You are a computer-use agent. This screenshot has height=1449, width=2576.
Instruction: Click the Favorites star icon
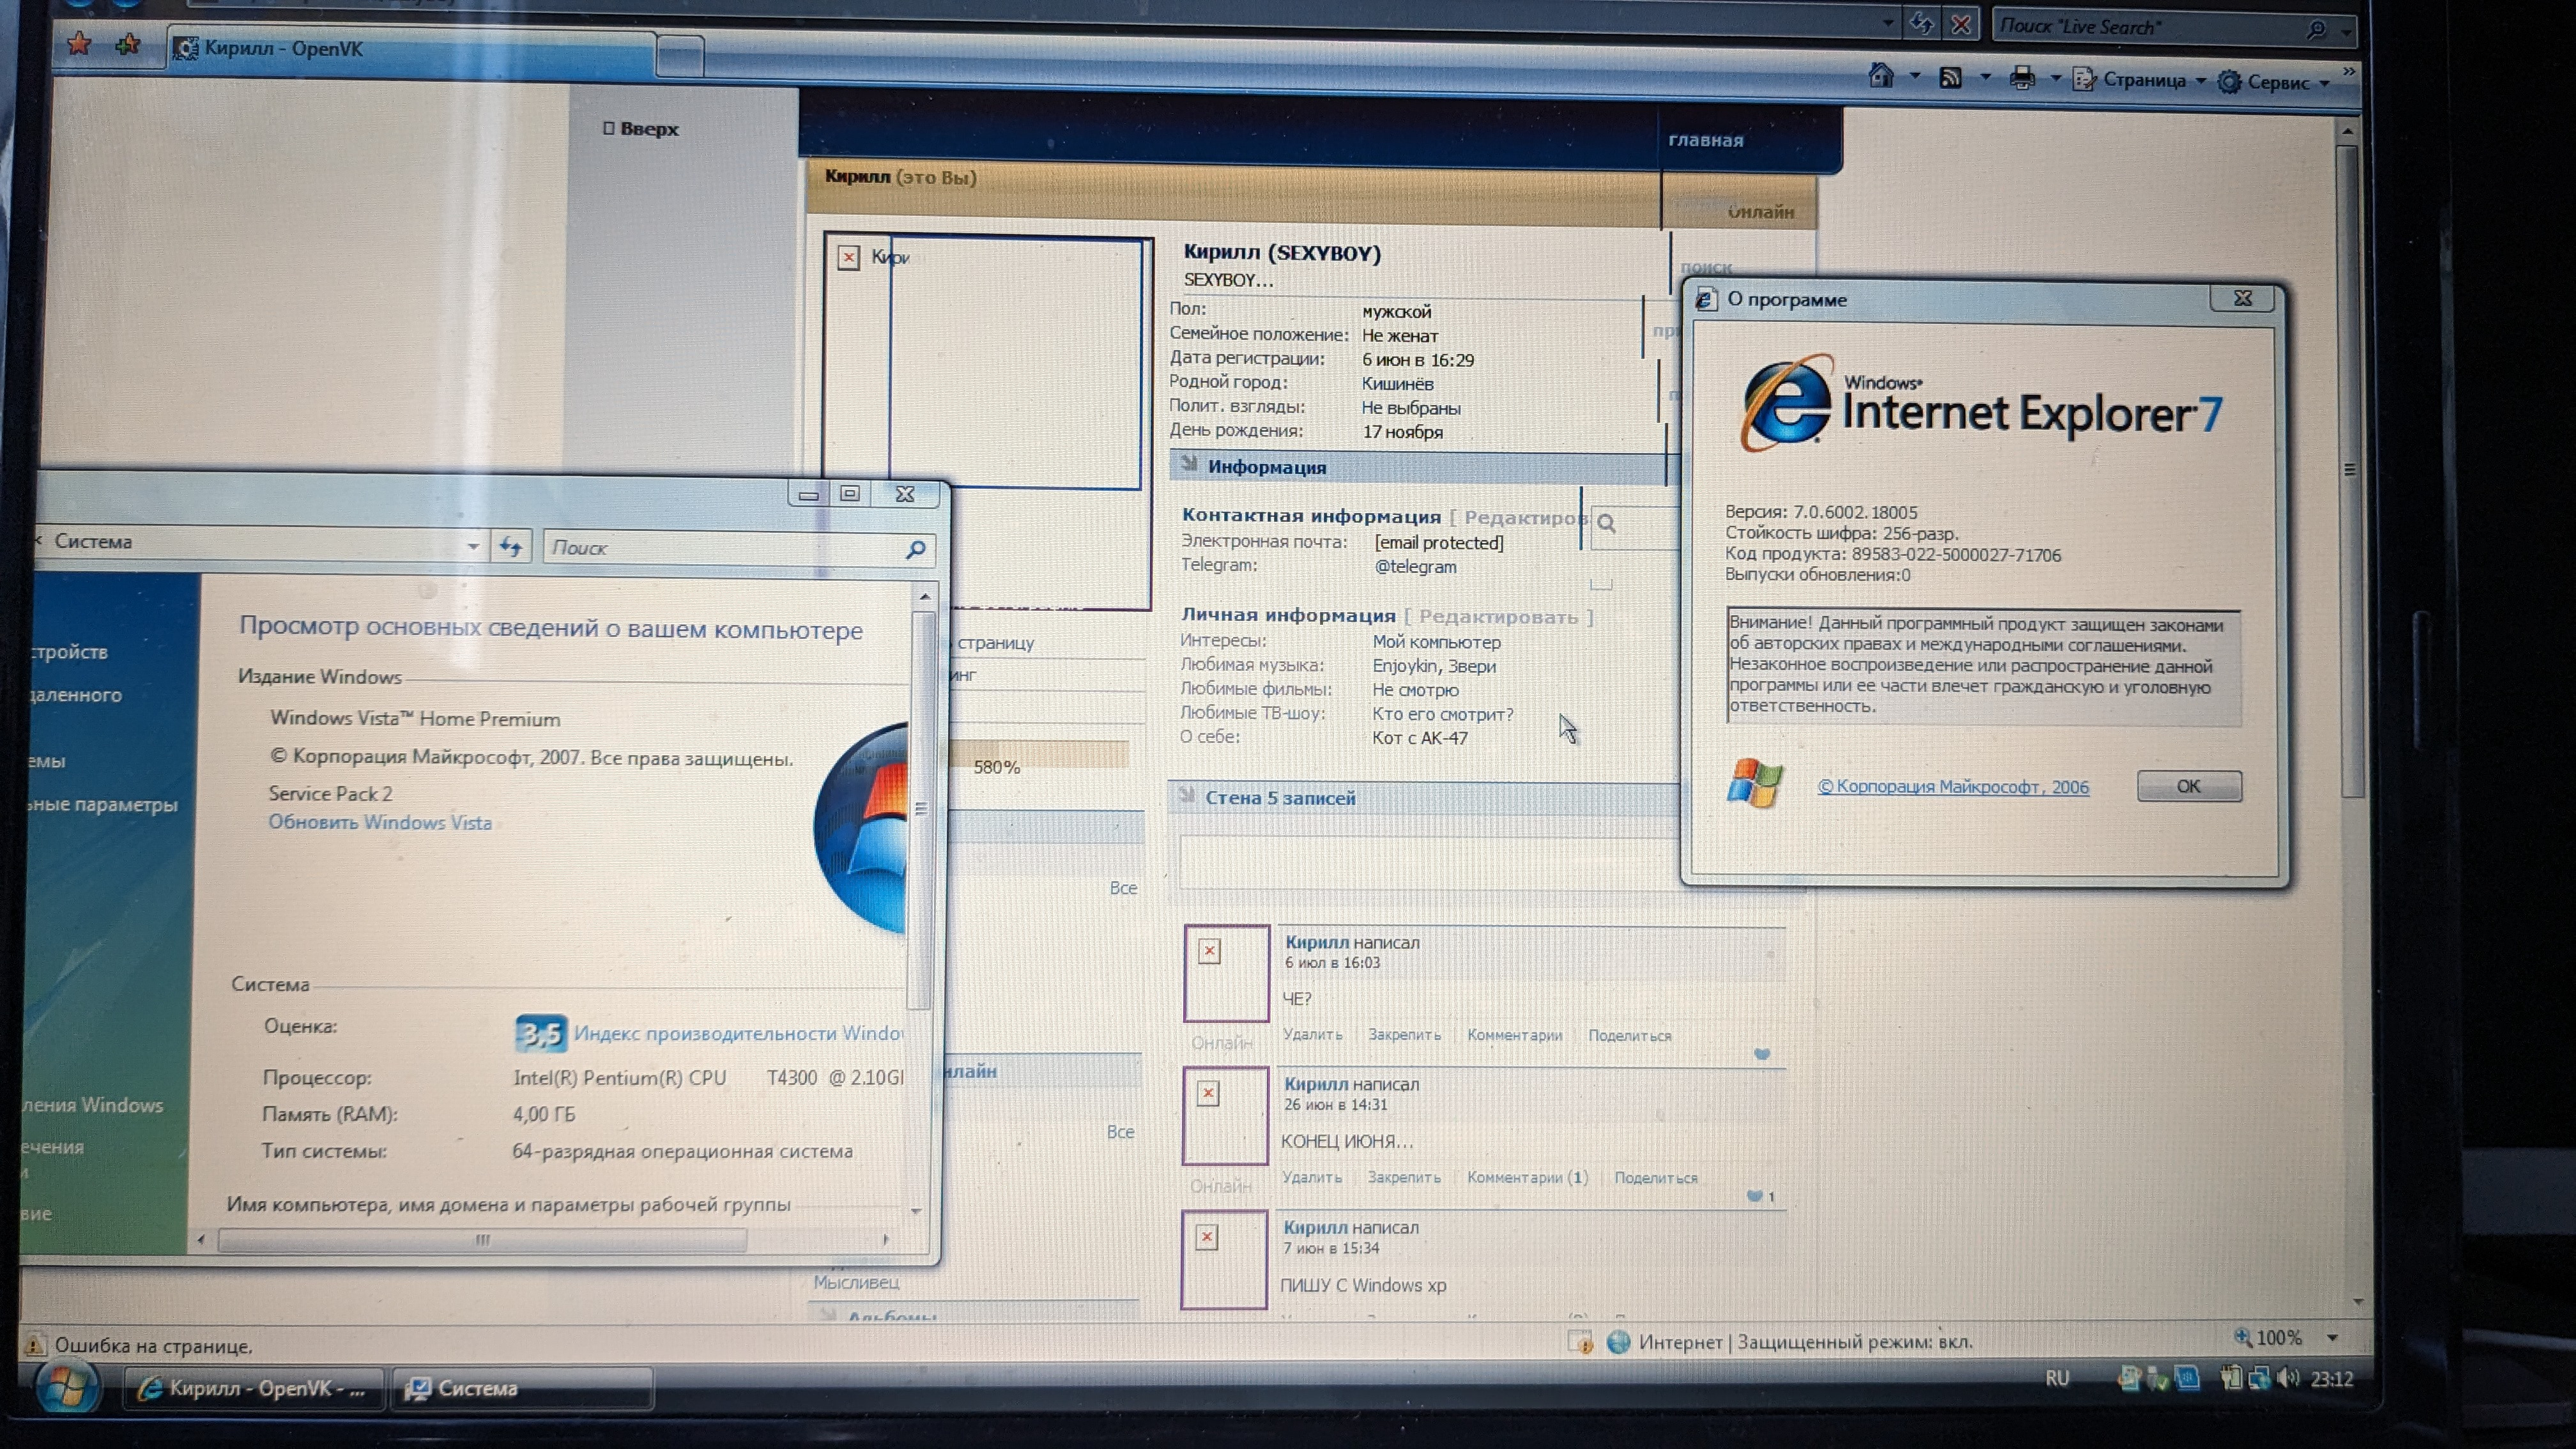click(79, 44)
